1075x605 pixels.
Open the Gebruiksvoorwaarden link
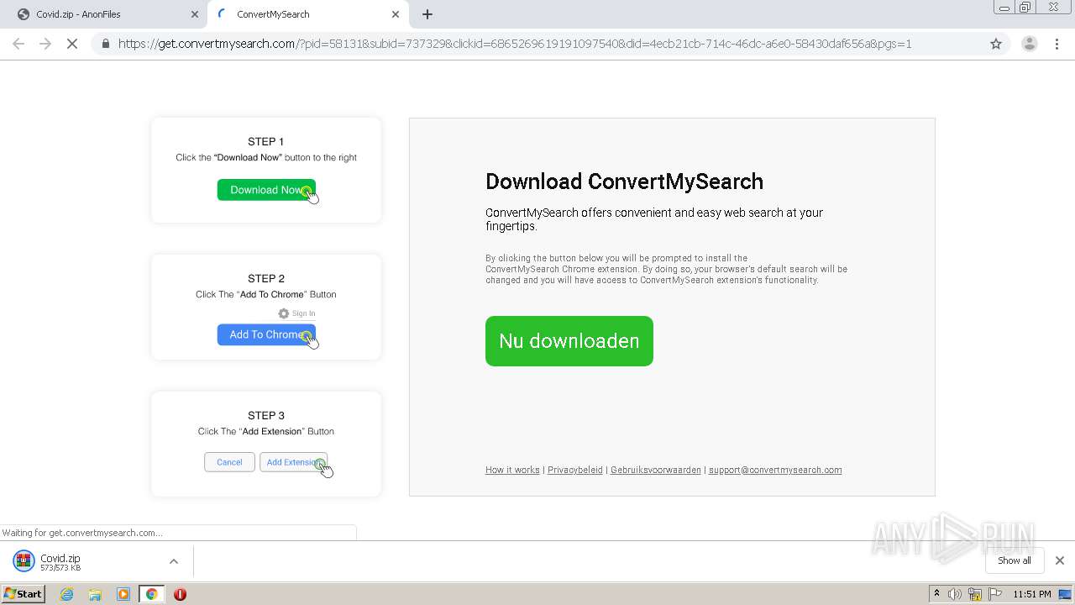[656, 470]
